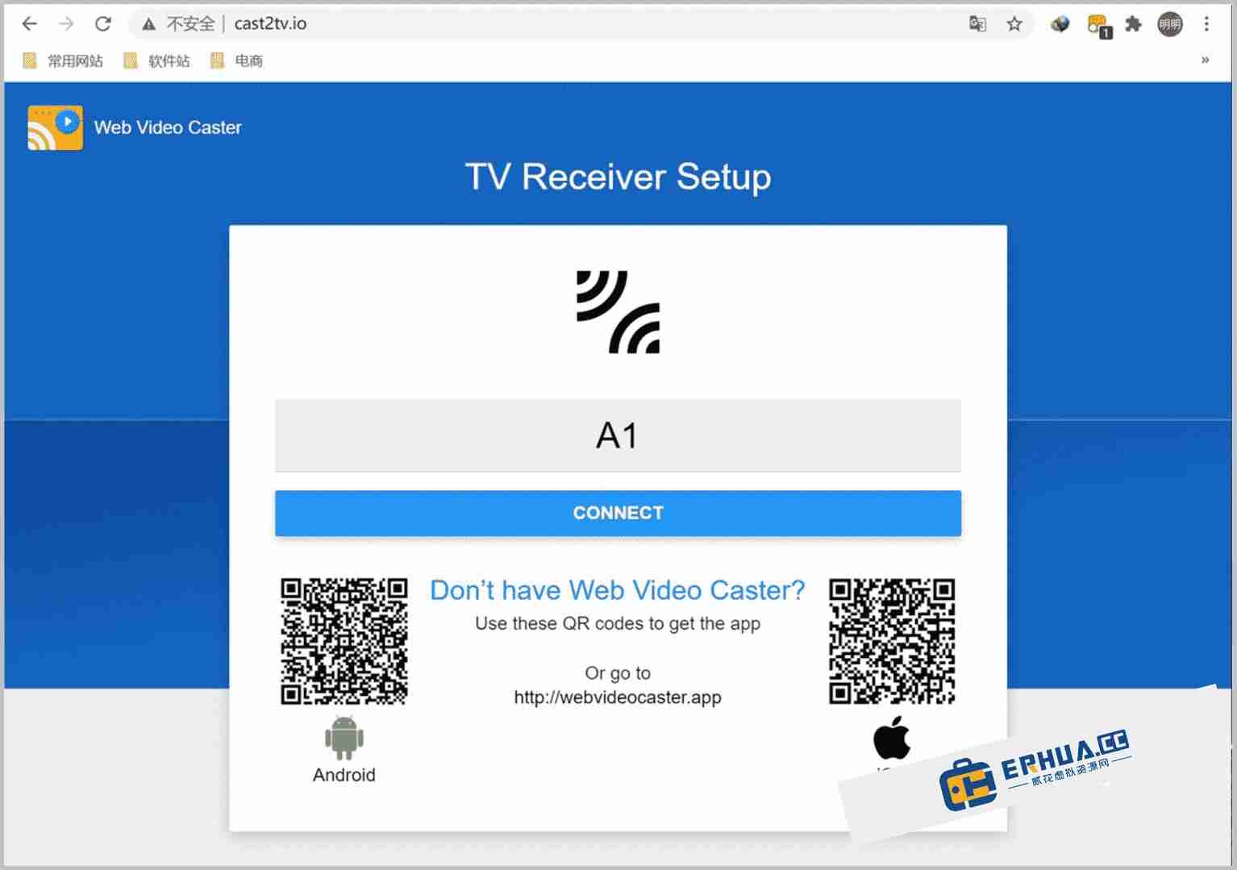Click the Android label text

pyautogui.click(x=344, y=775)
